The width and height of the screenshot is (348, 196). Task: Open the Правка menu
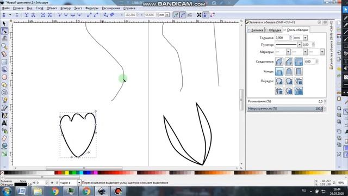pyautogui.click(x=18, y=8)
